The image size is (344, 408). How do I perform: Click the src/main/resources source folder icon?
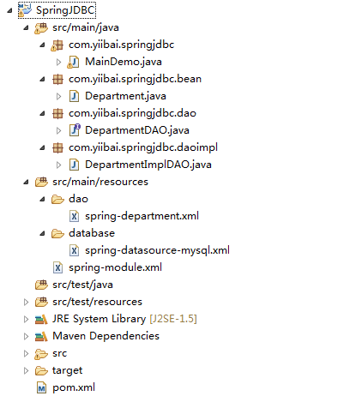tap(41, 182)
